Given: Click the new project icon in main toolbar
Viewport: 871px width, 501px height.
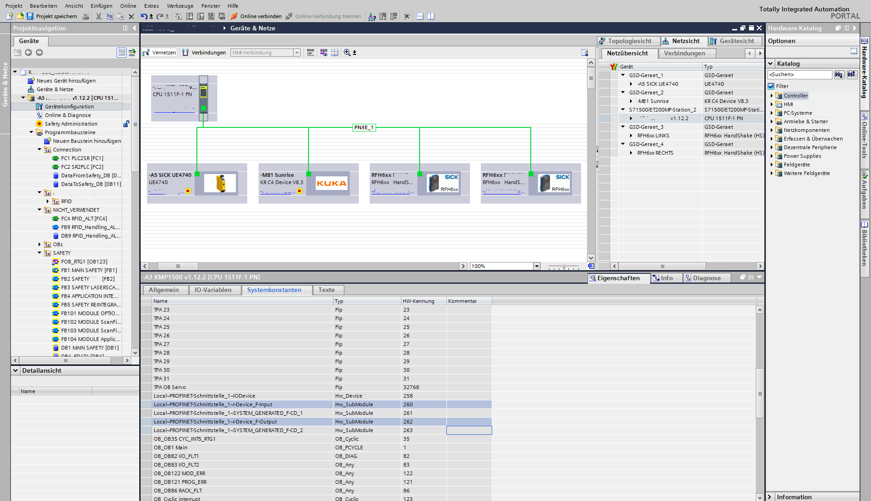Looking at the screenshot, I should (10, 16).
